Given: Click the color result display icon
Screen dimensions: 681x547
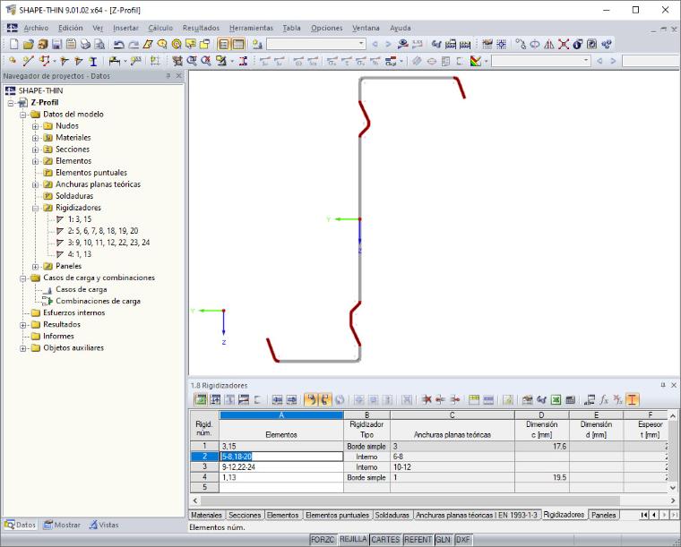Looking at the screenshot, I should click(476, 61).
